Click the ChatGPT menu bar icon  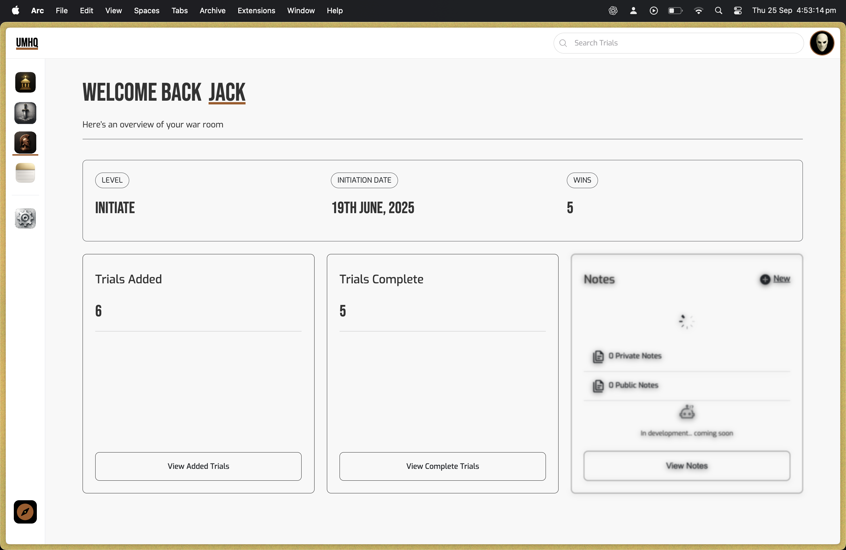click(613, 11)
